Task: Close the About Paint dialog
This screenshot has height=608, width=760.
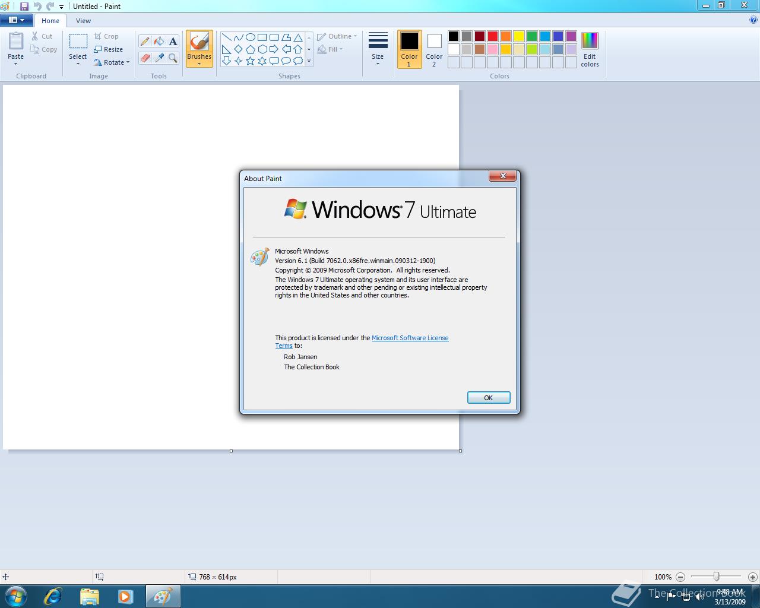Action: [503, 176]
